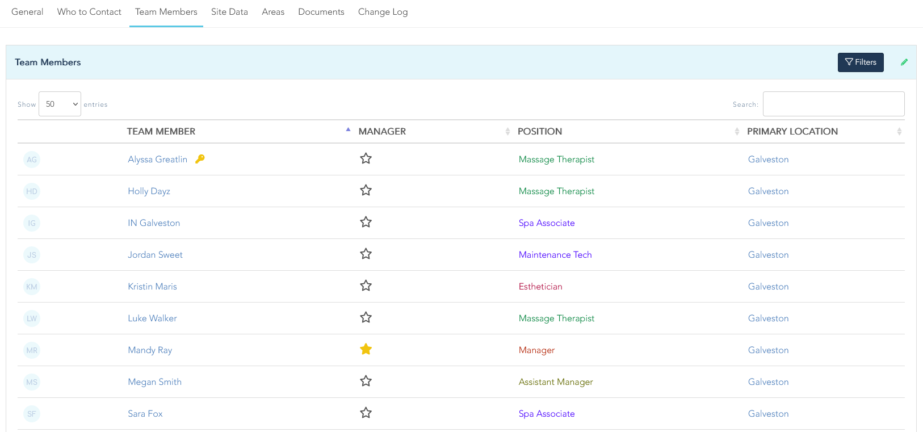Click the key icon beside Alyssa Greatlin

click(200, 159)
